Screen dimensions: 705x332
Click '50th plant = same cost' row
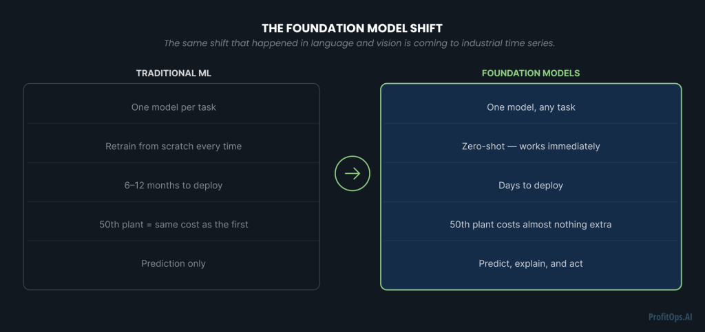[173, 225]
